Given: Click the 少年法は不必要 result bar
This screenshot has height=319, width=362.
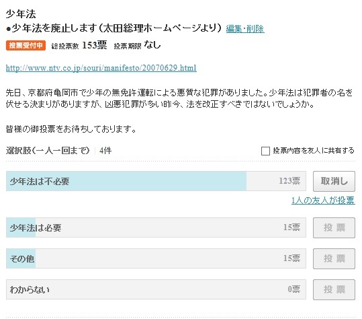Looking at the screenshot, I should (x=156, y=181).
